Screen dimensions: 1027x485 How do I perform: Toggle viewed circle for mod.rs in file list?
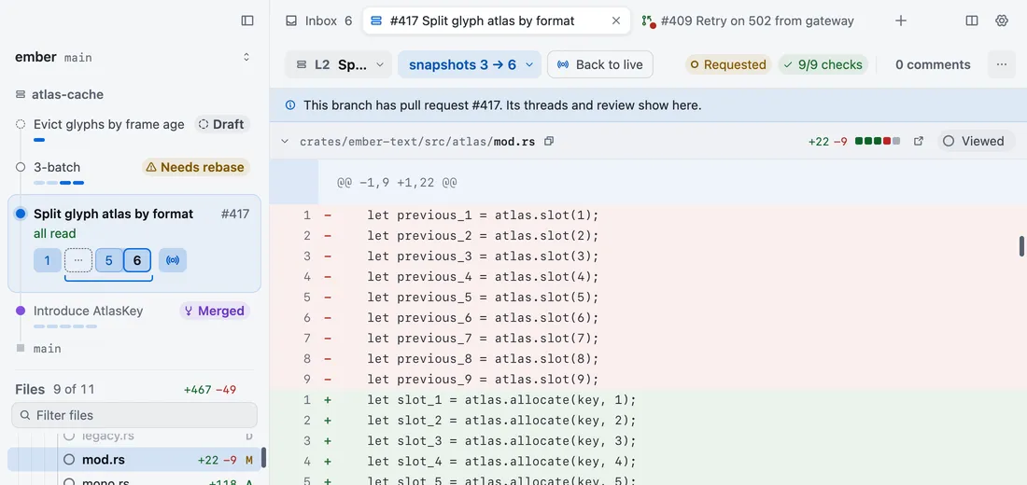[69, 460]
